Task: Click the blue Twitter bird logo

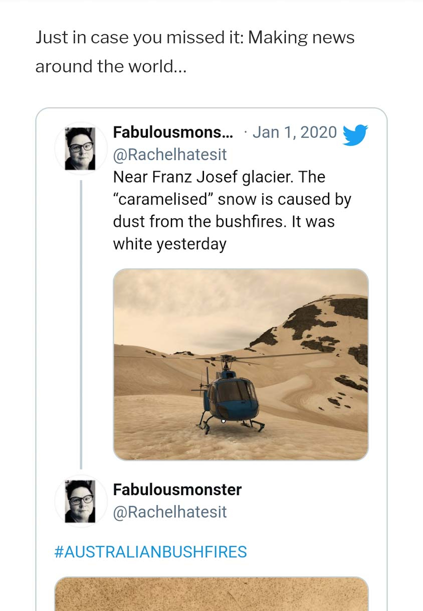Action: pos(355,134)
